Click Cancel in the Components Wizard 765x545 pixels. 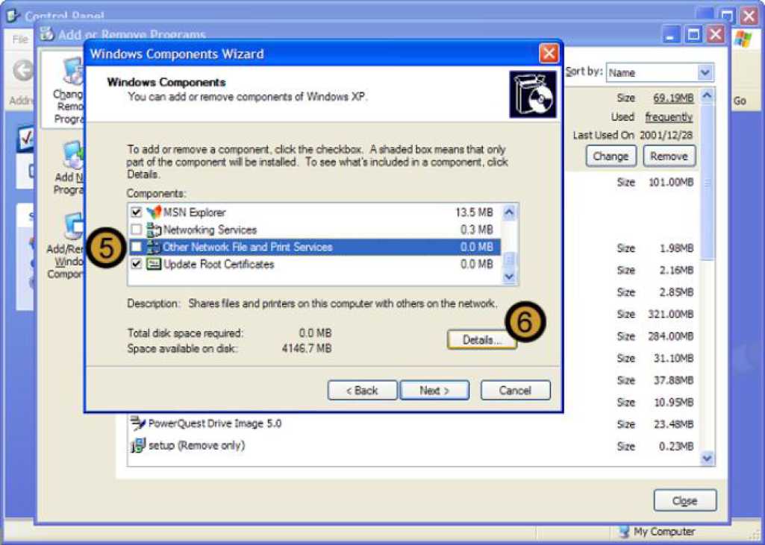tap(515, 391)
